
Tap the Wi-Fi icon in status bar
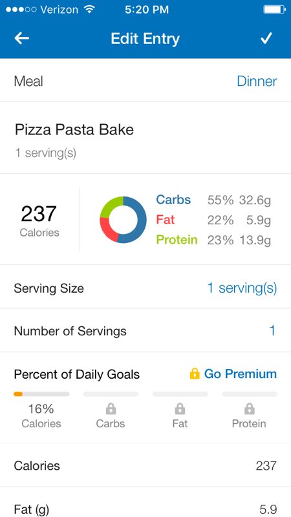click(89, 9)
